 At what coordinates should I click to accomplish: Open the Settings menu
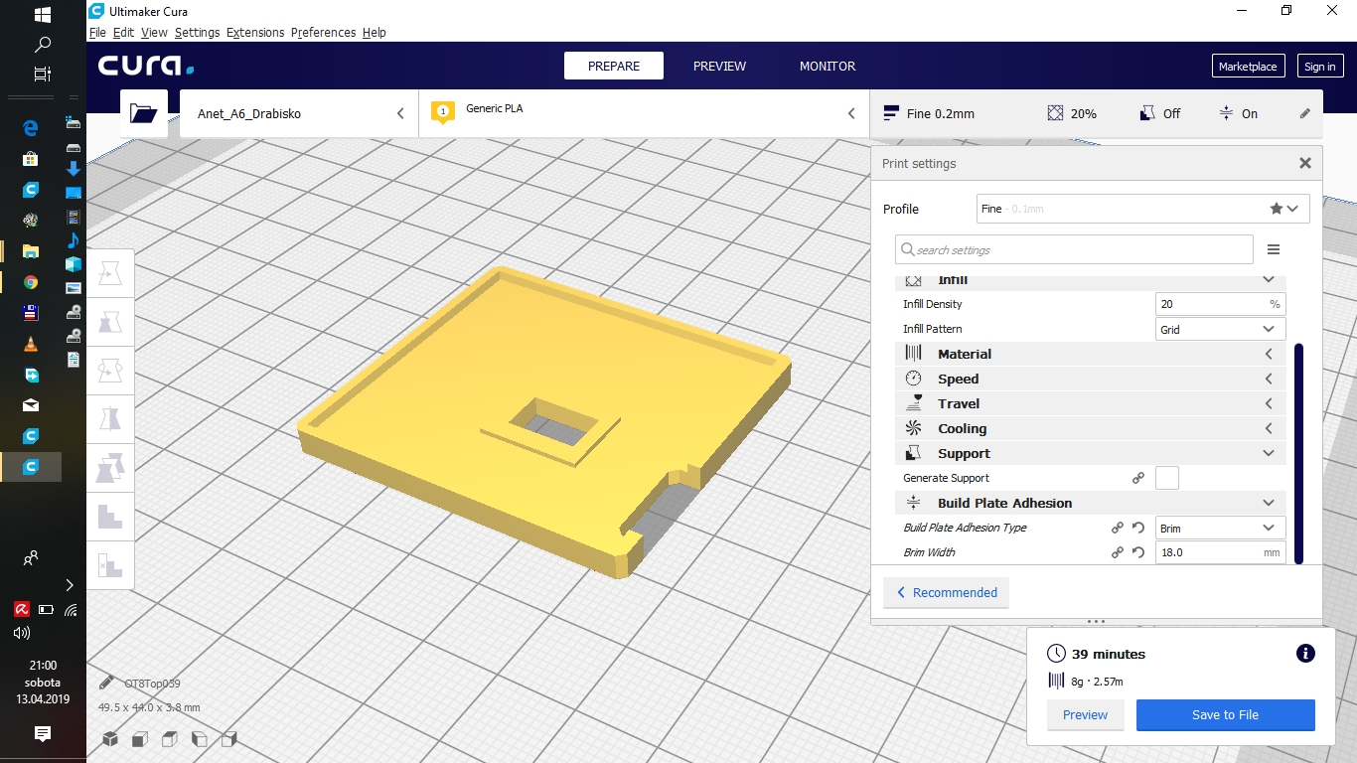click(x=197, y=32)
